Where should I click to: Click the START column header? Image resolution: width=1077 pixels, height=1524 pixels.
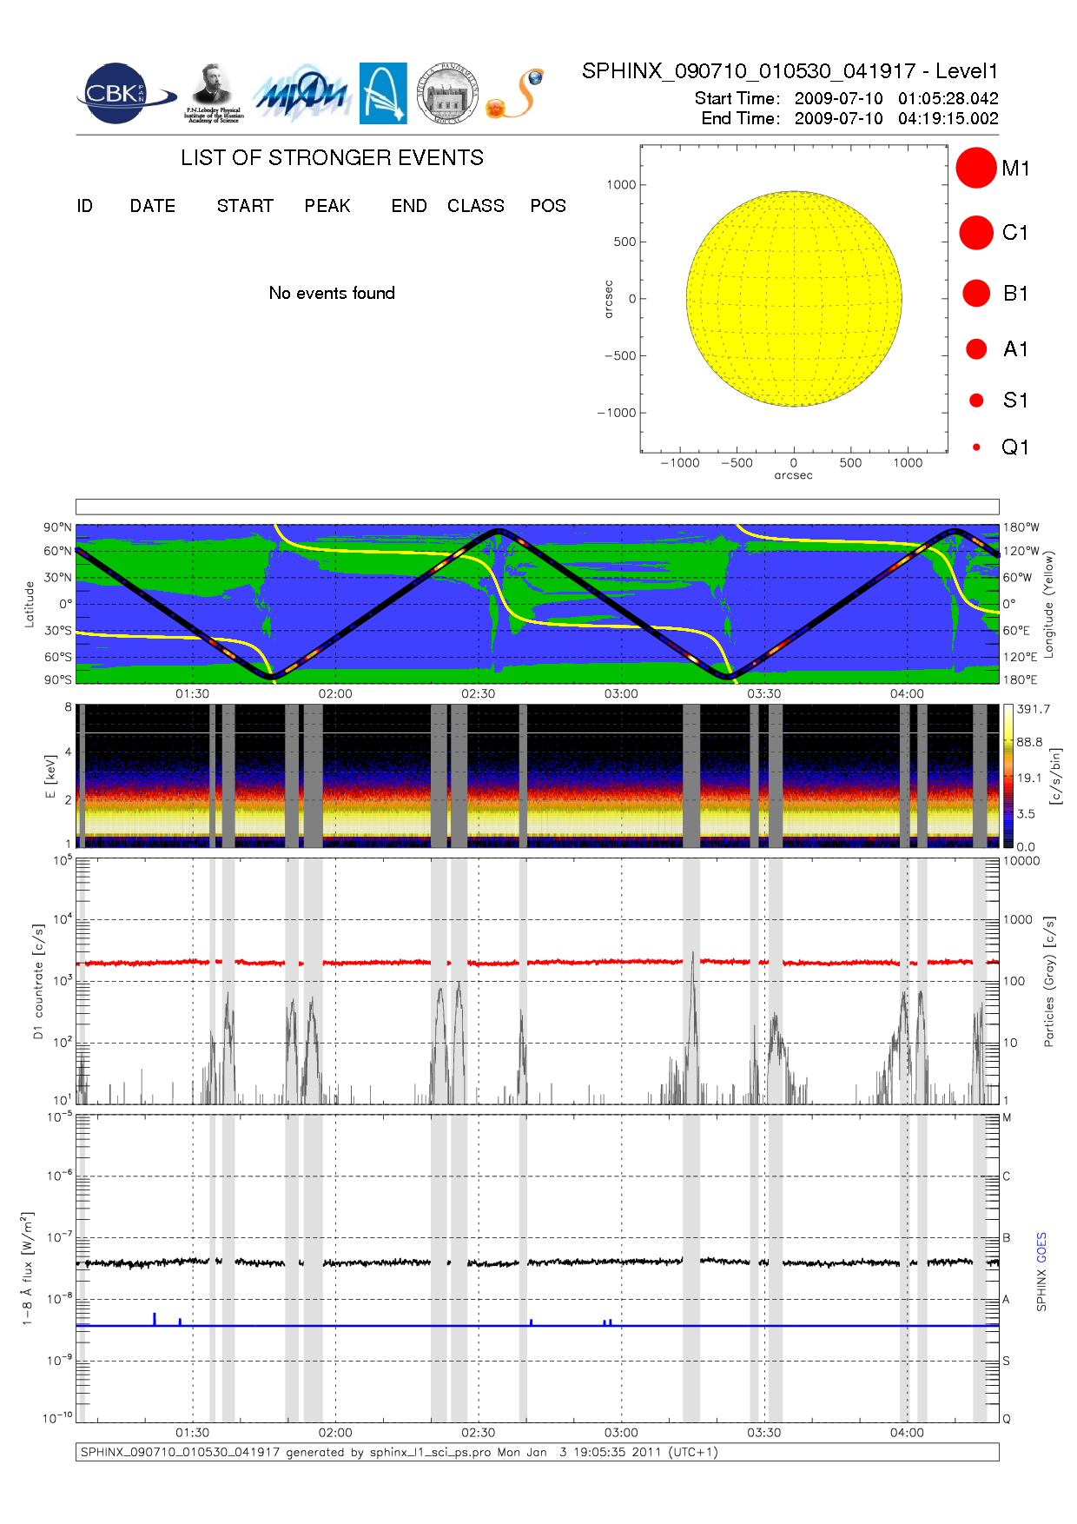pos(245,206)
